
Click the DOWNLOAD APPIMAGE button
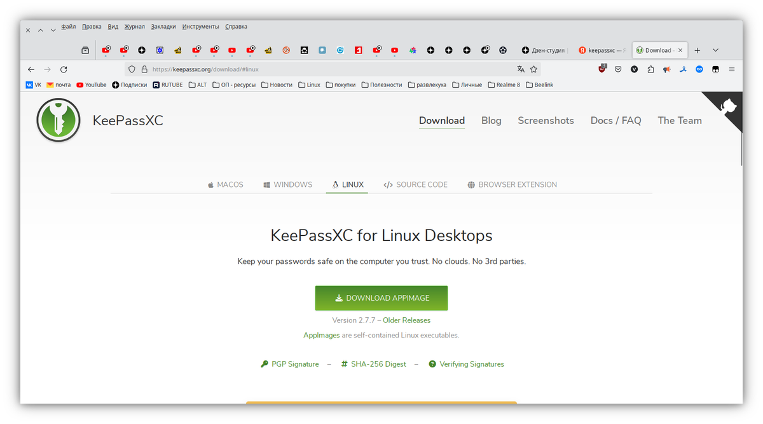click(x=381, y=298)
